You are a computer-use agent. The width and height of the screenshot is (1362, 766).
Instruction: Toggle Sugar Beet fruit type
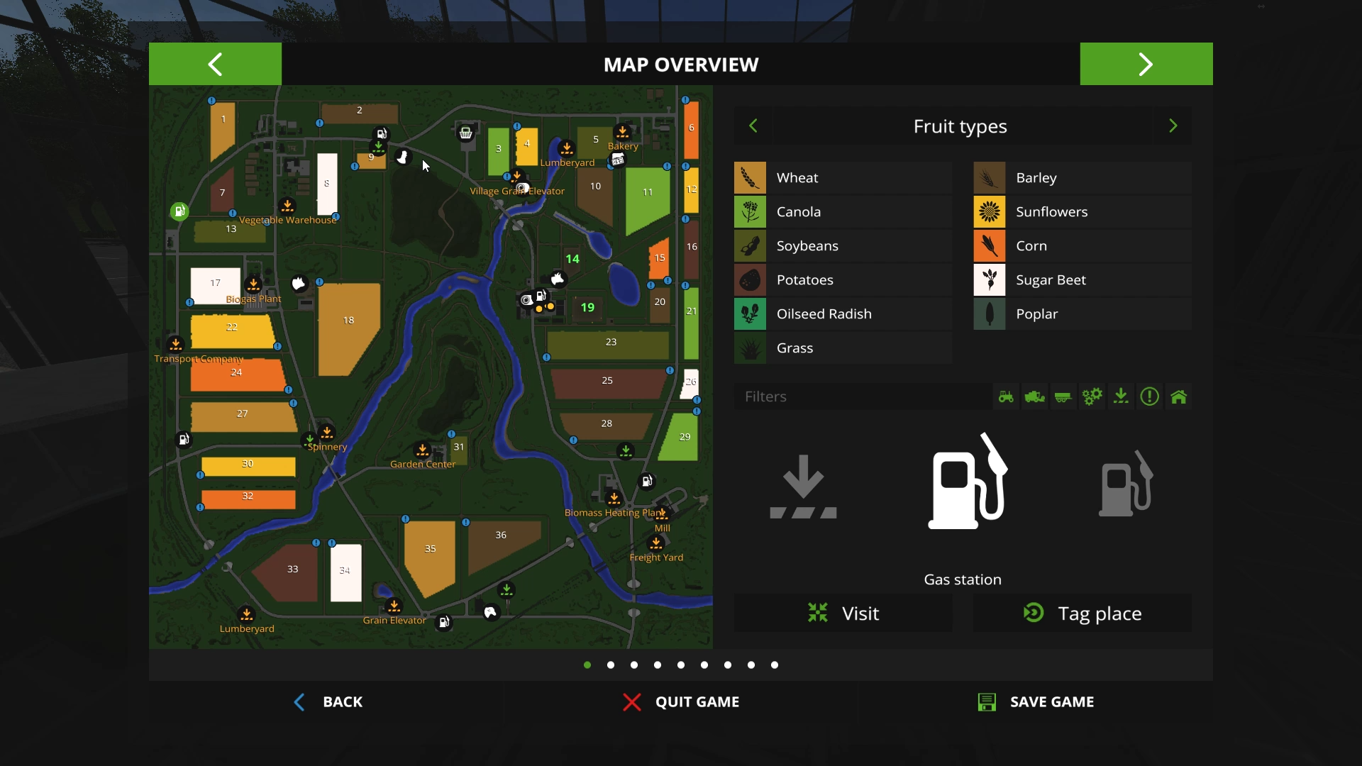tap(1083, 280)
